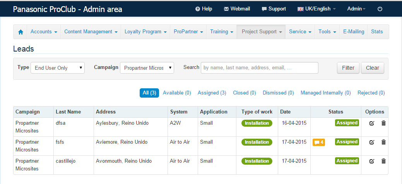Image resolution: width=402 pixels, height=184 pixels.
Task: Open the UK/English language dropdown
Action: click(x=316, y=9)
